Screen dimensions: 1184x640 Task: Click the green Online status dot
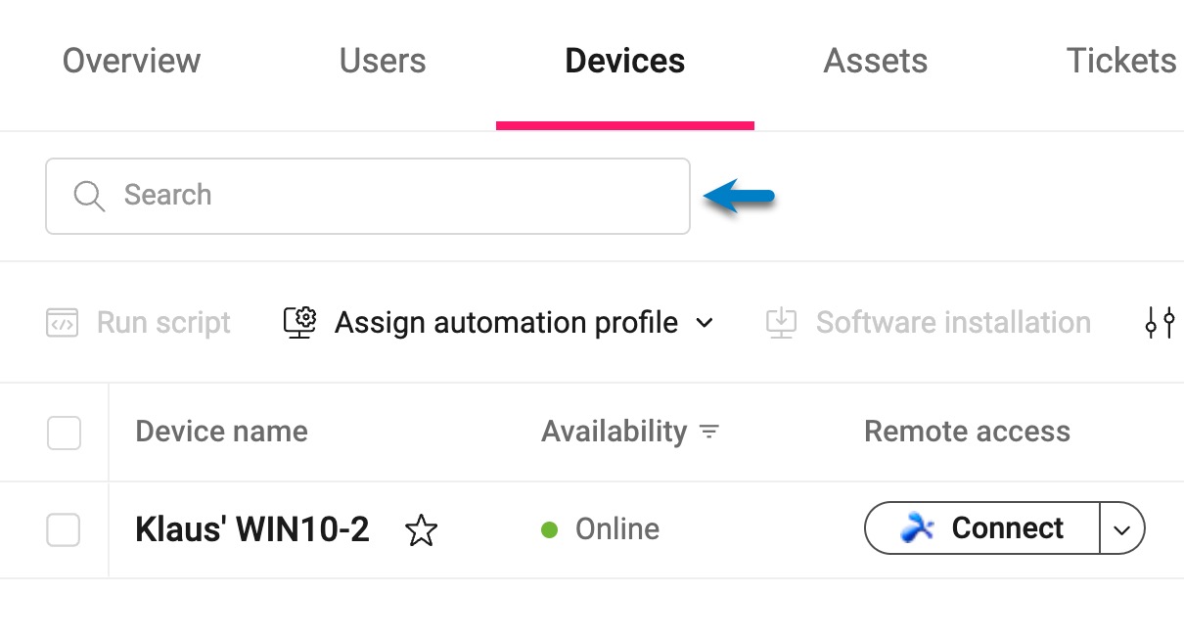pyautogui.click(x=549, y=529)
